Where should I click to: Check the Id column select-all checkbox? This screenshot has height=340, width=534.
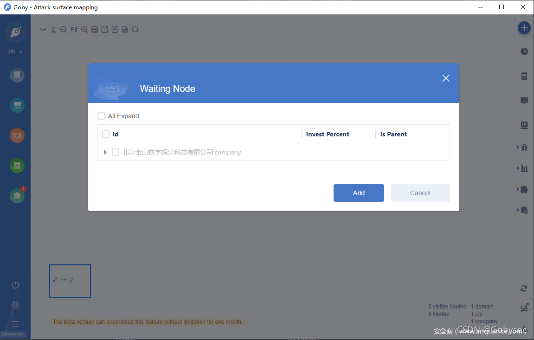[x=106, y=134]
